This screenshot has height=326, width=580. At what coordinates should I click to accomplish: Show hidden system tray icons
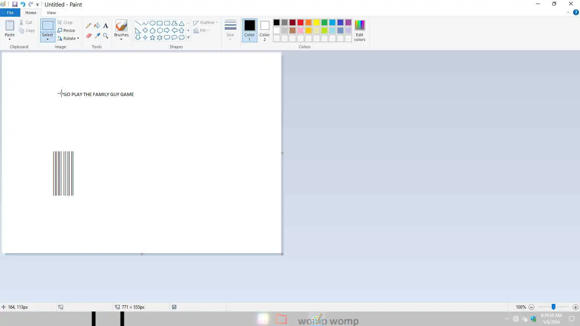[507, 319]
